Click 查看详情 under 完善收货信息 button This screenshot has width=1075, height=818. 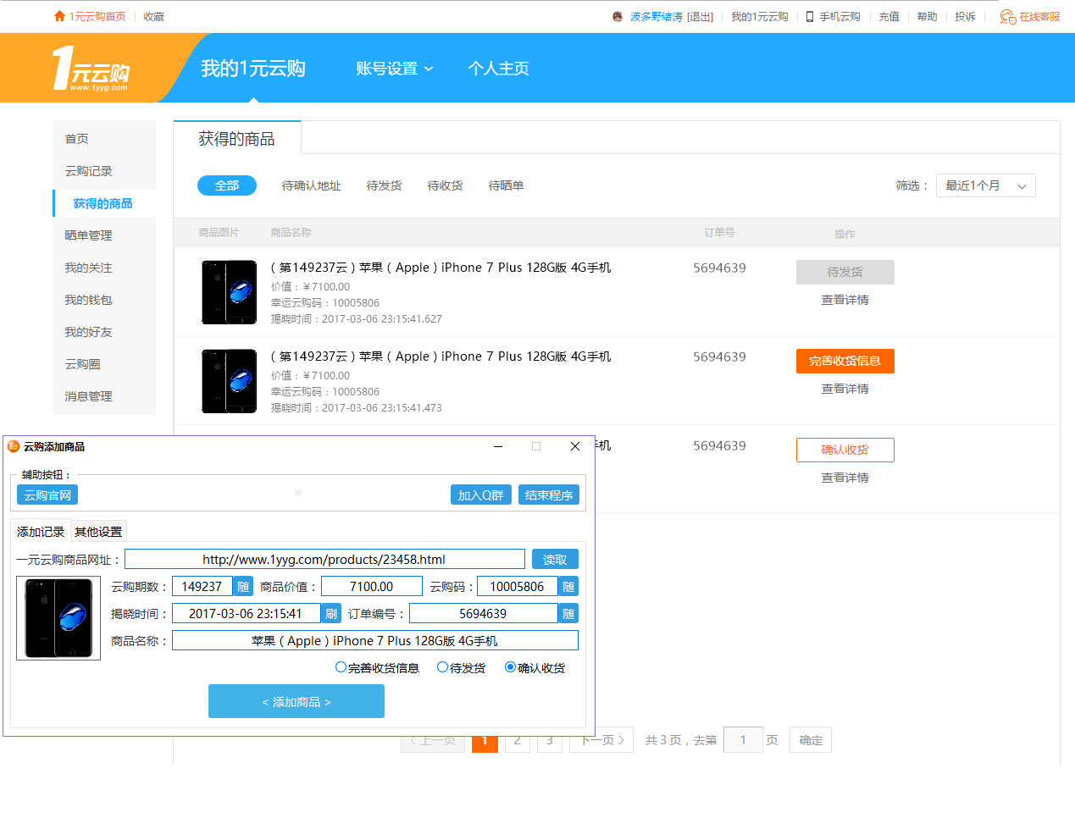[845, 389]
